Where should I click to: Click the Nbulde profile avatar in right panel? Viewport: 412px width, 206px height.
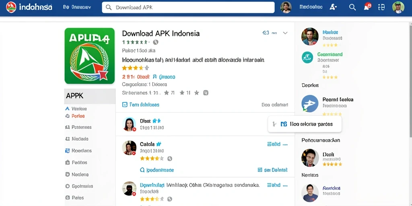click(310, 37)
